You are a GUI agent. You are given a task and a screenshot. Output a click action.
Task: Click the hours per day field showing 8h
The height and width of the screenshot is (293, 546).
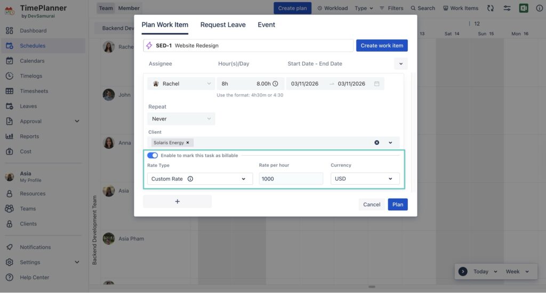tap(251, 84)
